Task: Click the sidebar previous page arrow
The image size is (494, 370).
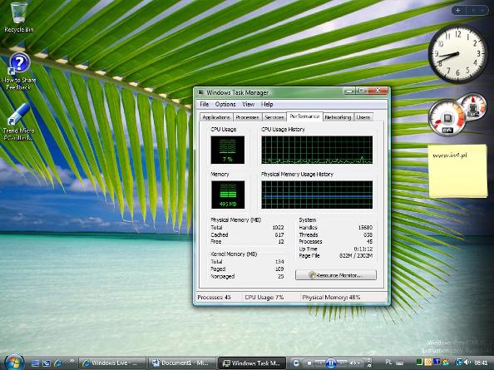Action: click(473, 10)
